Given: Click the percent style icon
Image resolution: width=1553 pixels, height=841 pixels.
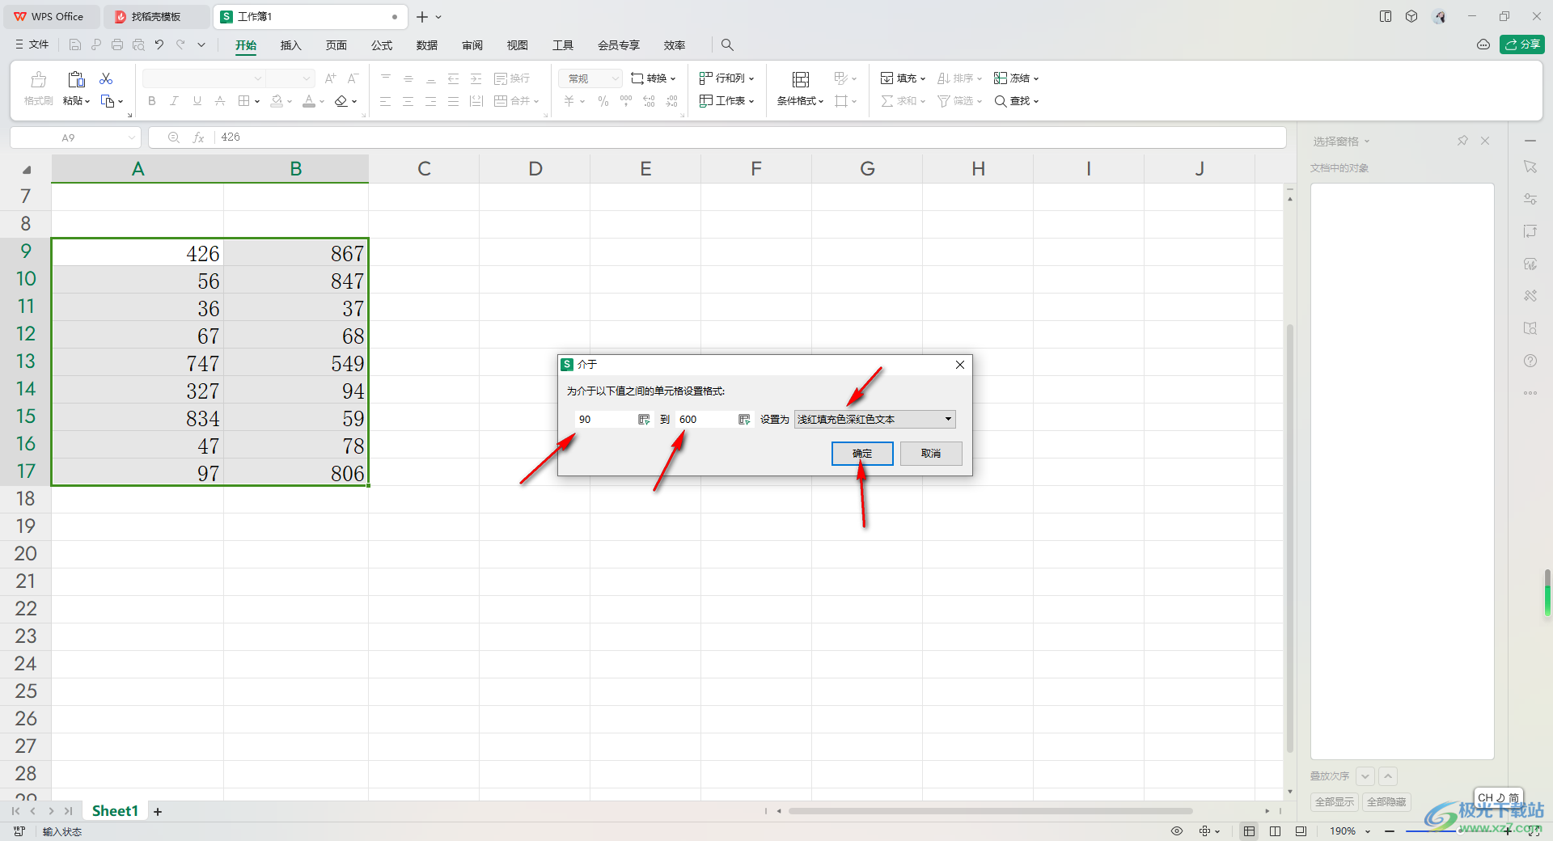Looking at the screenshot, I should pos(603,101).
